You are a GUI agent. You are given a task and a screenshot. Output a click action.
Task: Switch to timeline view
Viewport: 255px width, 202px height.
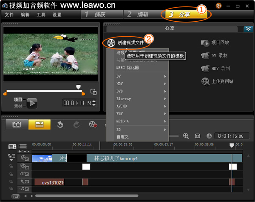[x=40, y=124]
